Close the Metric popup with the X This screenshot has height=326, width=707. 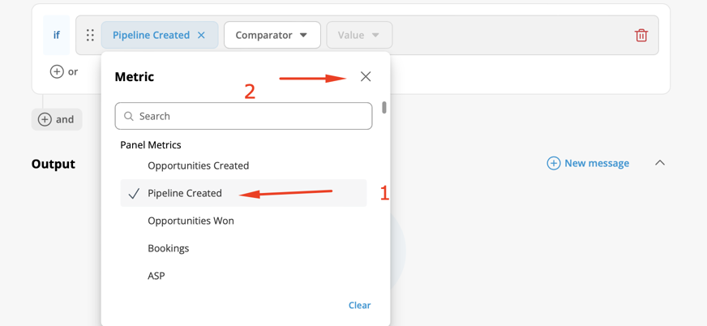(x=366, y=77)
